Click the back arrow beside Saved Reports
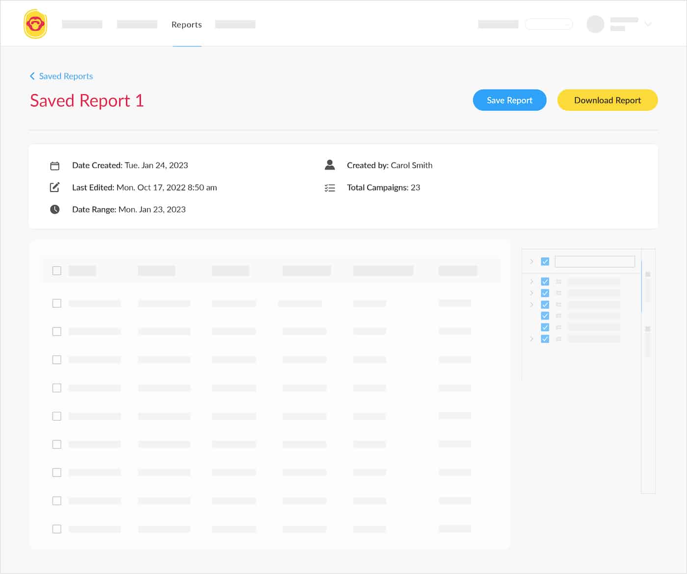This screenshot has width=687, height=574. pyautogui.click(x=32, y=76)
